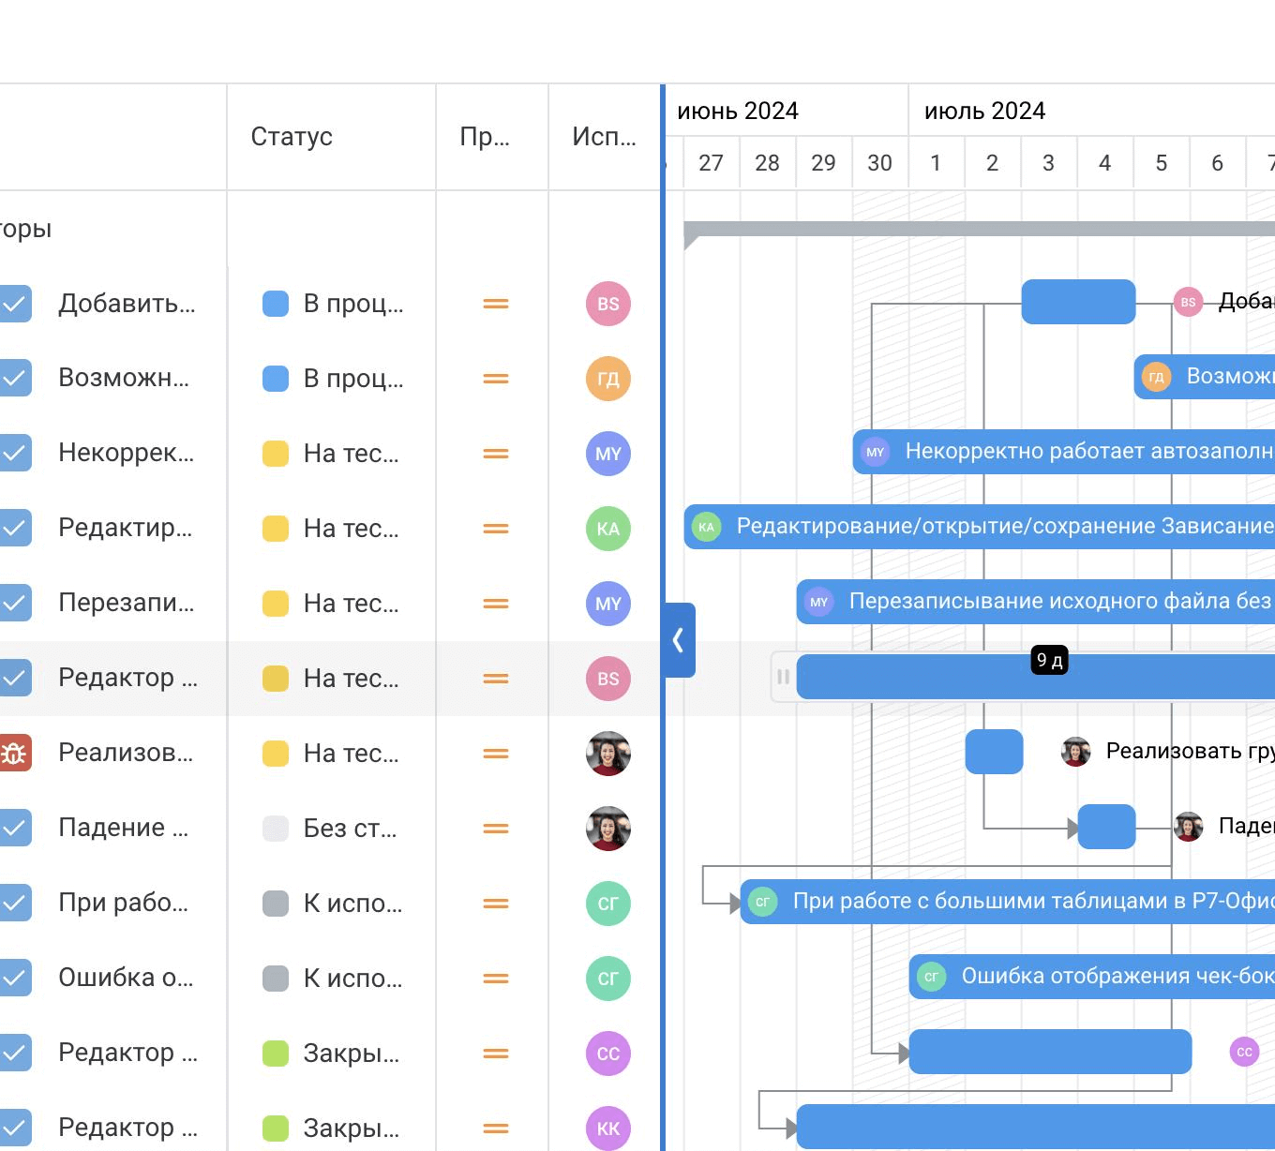Click task type icon of Падение row

coord(15,828)
